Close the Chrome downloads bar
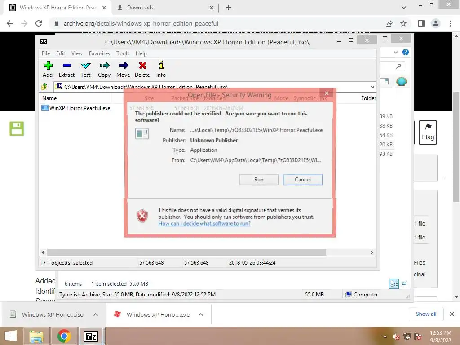The image size is (460, 345). [x=452, y=314]
